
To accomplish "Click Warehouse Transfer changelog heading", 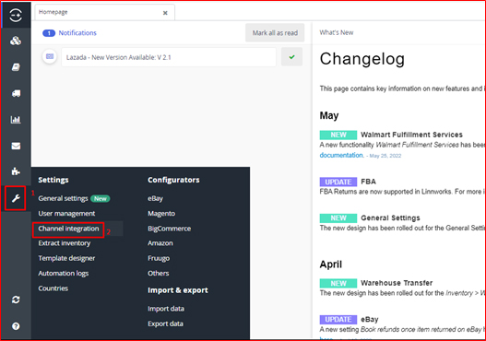I will pyautogui.click(x=397, y=283).
